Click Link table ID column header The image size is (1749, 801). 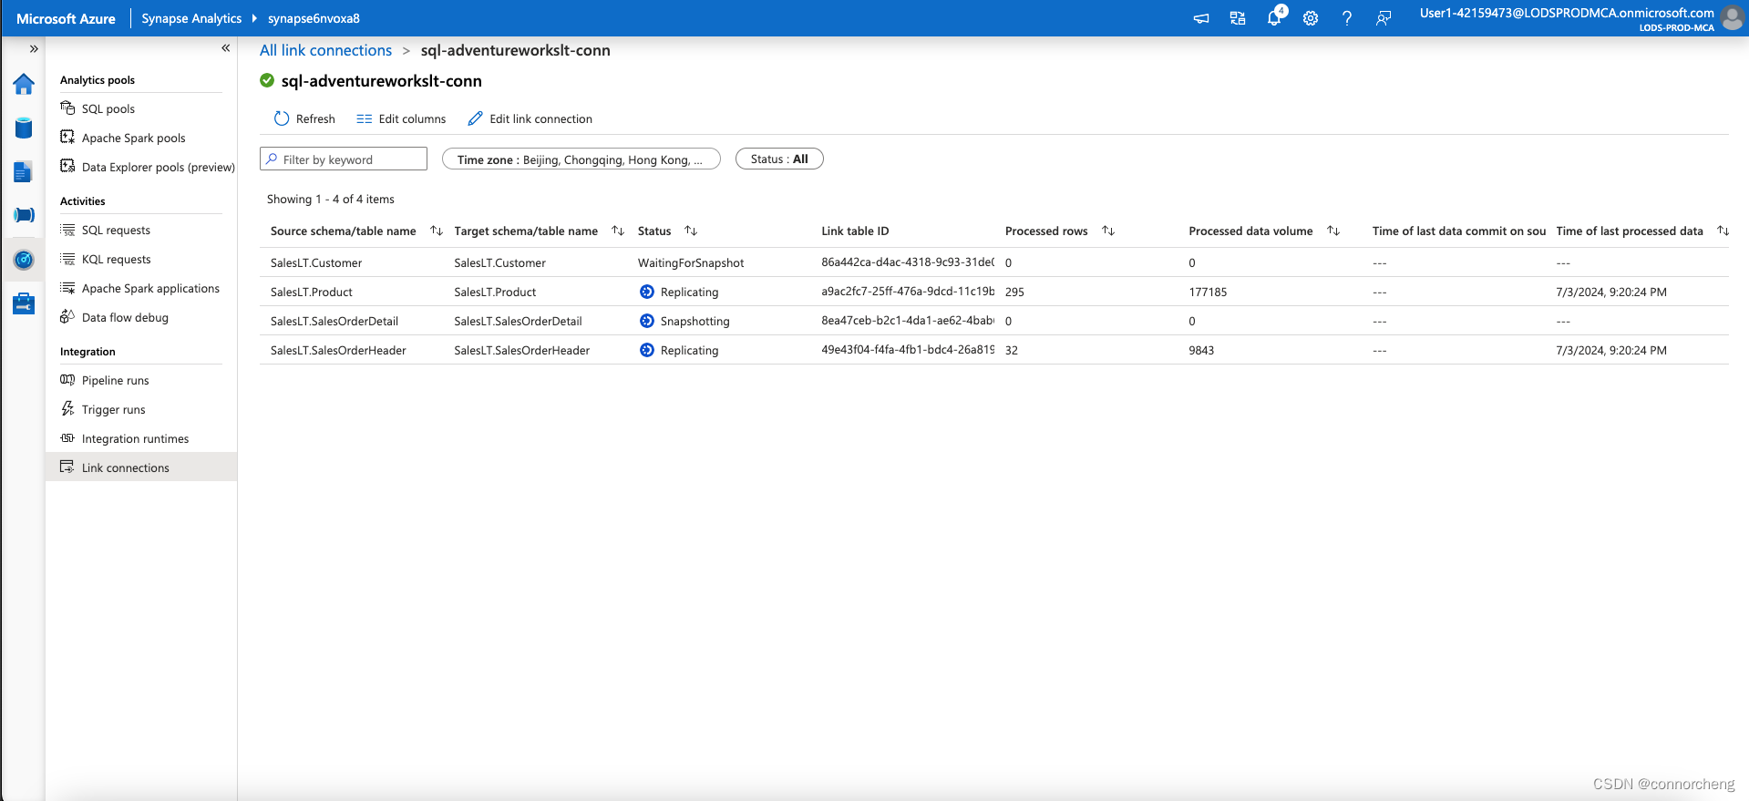855,231
